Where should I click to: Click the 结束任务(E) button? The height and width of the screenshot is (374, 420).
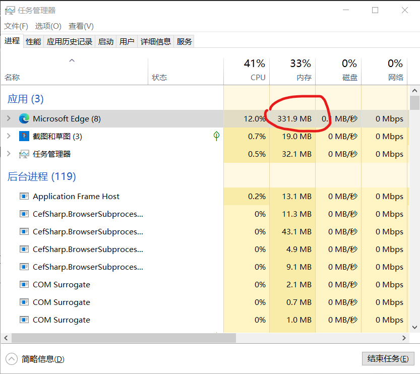[x=388, y=359]
